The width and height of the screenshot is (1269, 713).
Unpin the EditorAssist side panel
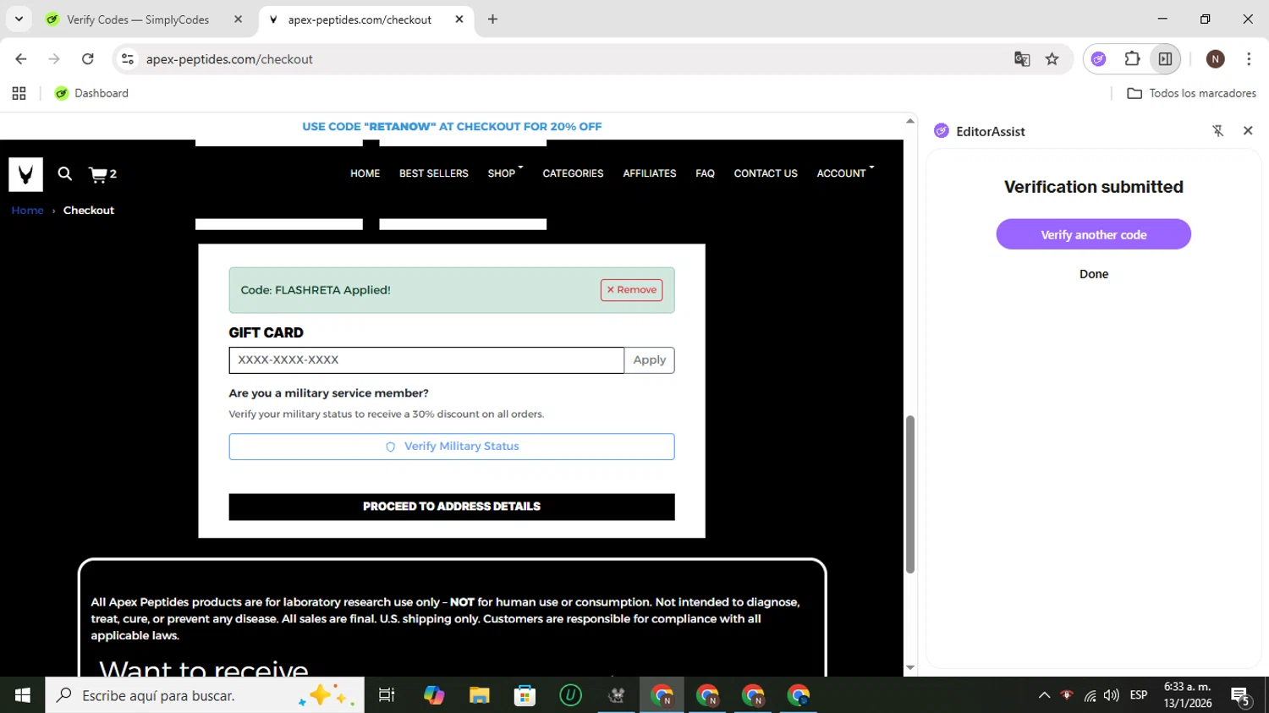1218,131
